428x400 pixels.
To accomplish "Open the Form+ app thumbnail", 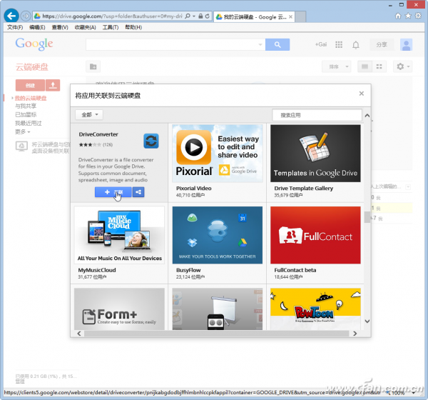I will [x=119, y=309].
